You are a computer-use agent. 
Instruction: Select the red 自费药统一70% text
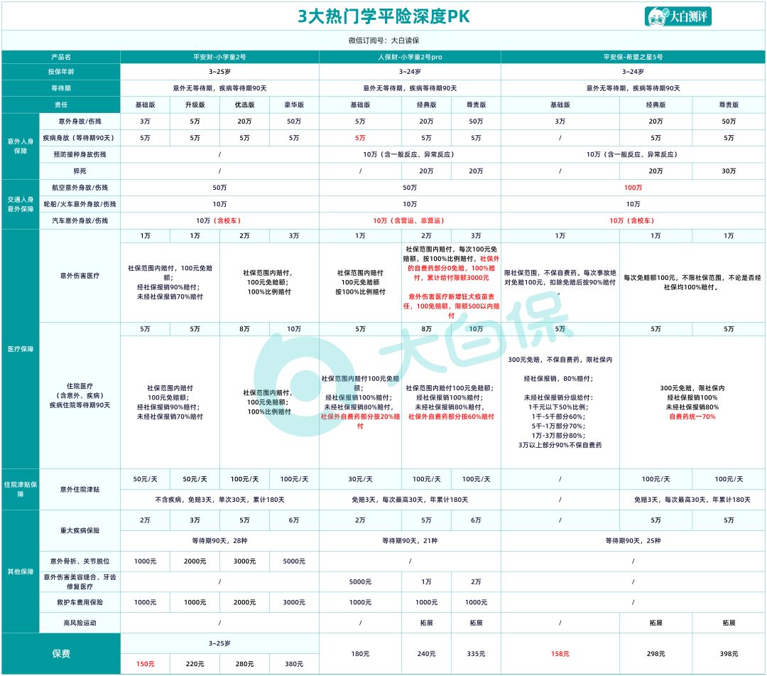click(692, 417)
